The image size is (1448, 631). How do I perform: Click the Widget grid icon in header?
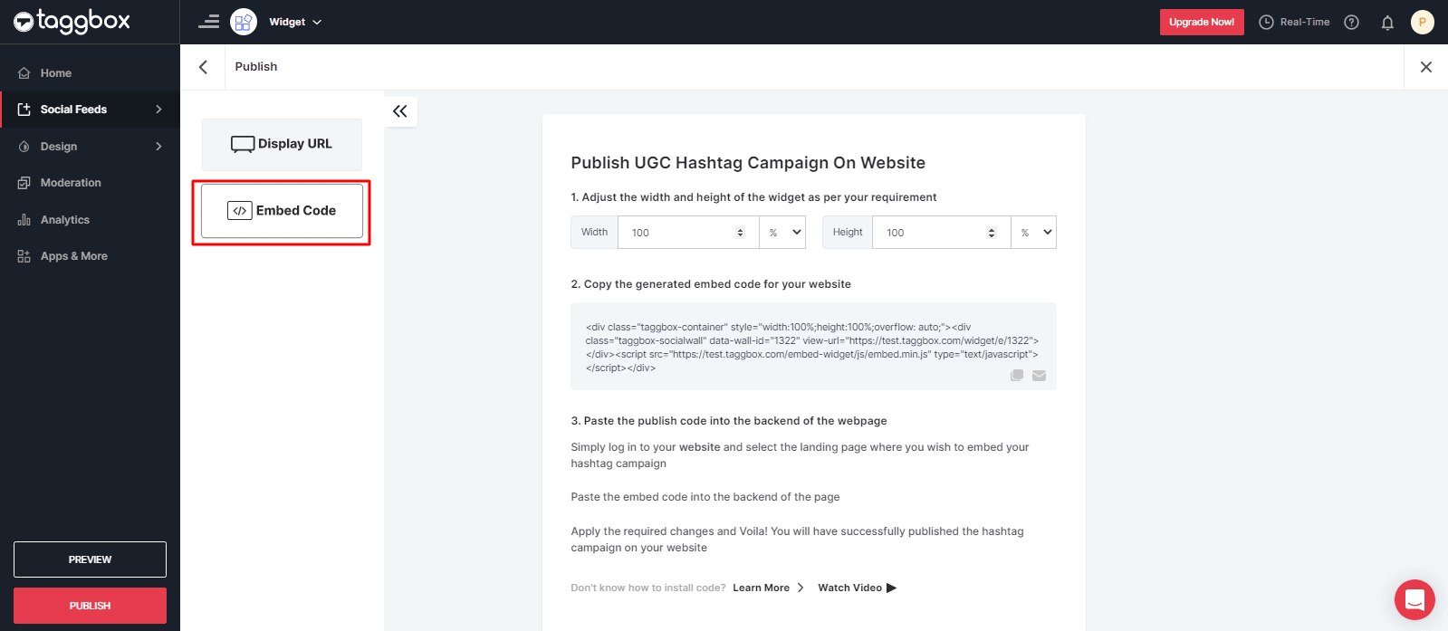[x=244, y=22]
